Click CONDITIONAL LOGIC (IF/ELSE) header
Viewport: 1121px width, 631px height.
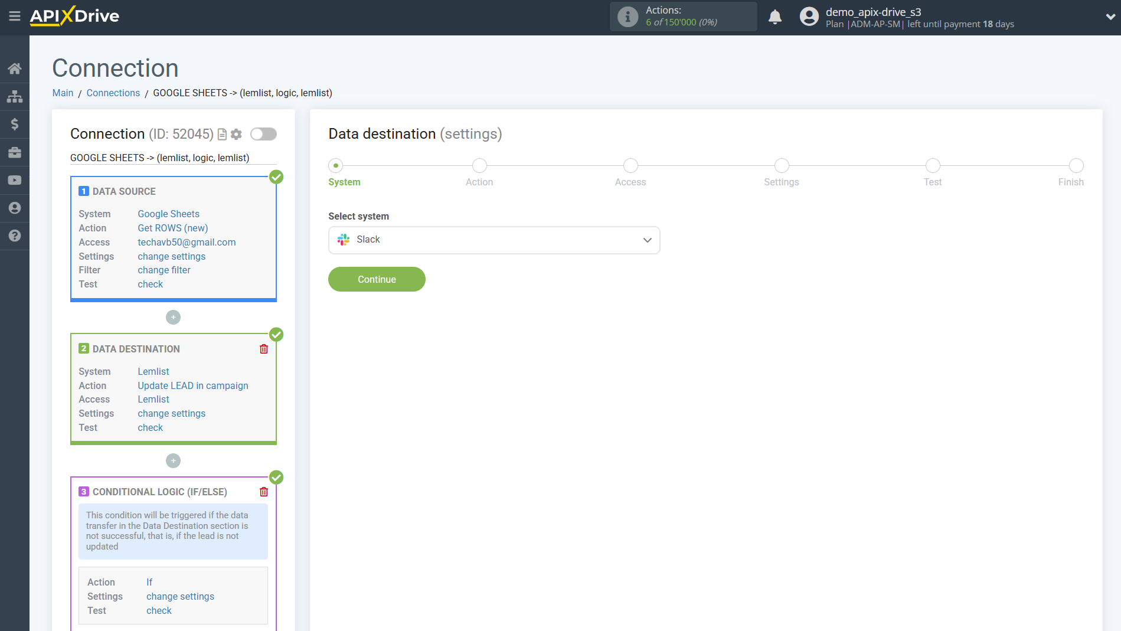tap(159, 492)
